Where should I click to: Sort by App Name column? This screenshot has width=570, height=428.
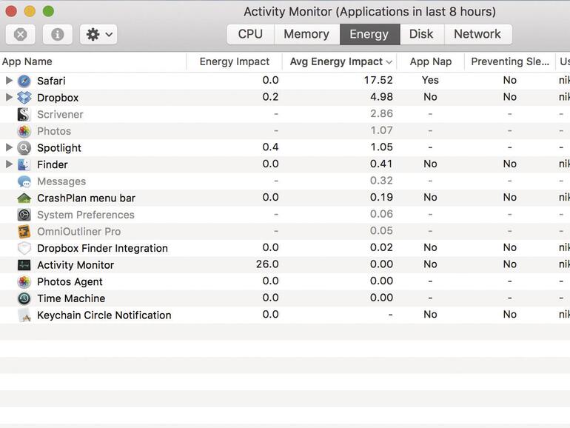(93, 61)
